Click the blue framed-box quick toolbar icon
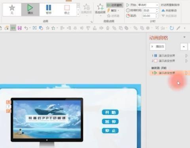Screen dimensions: 190x148 [x=35, y=28]
